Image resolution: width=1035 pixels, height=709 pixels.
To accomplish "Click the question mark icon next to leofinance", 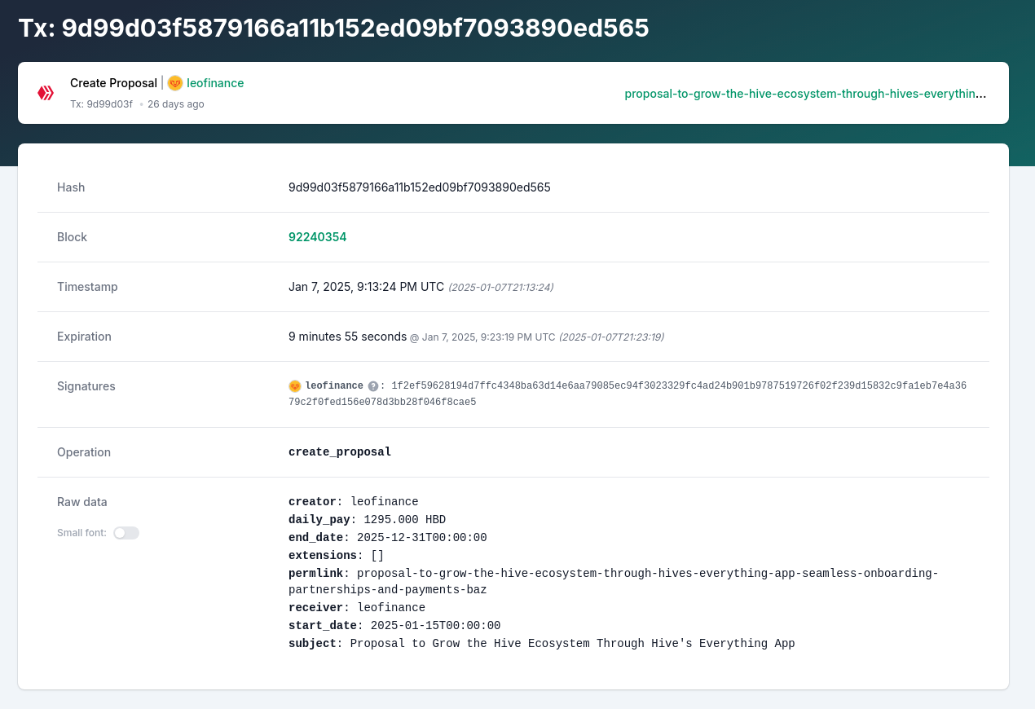I will [x=373, y=386].
